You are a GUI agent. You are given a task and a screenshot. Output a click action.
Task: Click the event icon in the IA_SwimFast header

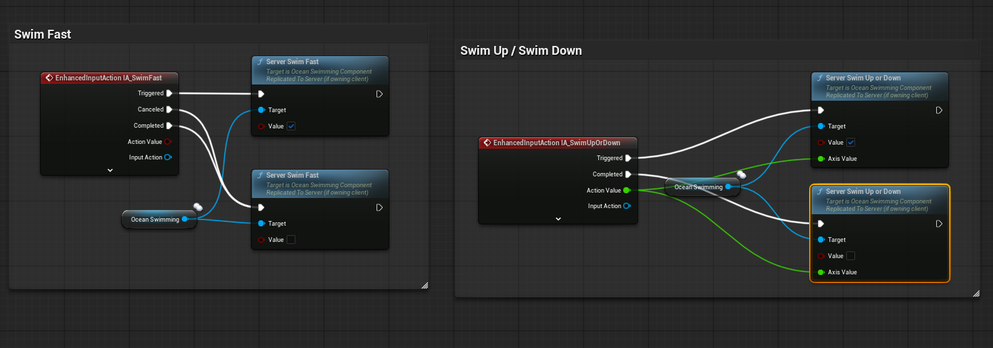[49, 78]
